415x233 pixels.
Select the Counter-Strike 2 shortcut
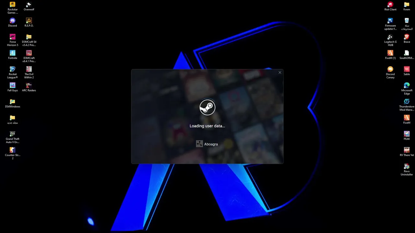point(12,150)
